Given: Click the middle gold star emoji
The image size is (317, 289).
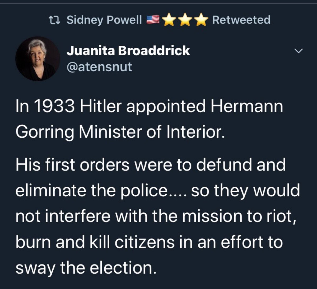Looking at the screenshot, I should click(185, 20).
